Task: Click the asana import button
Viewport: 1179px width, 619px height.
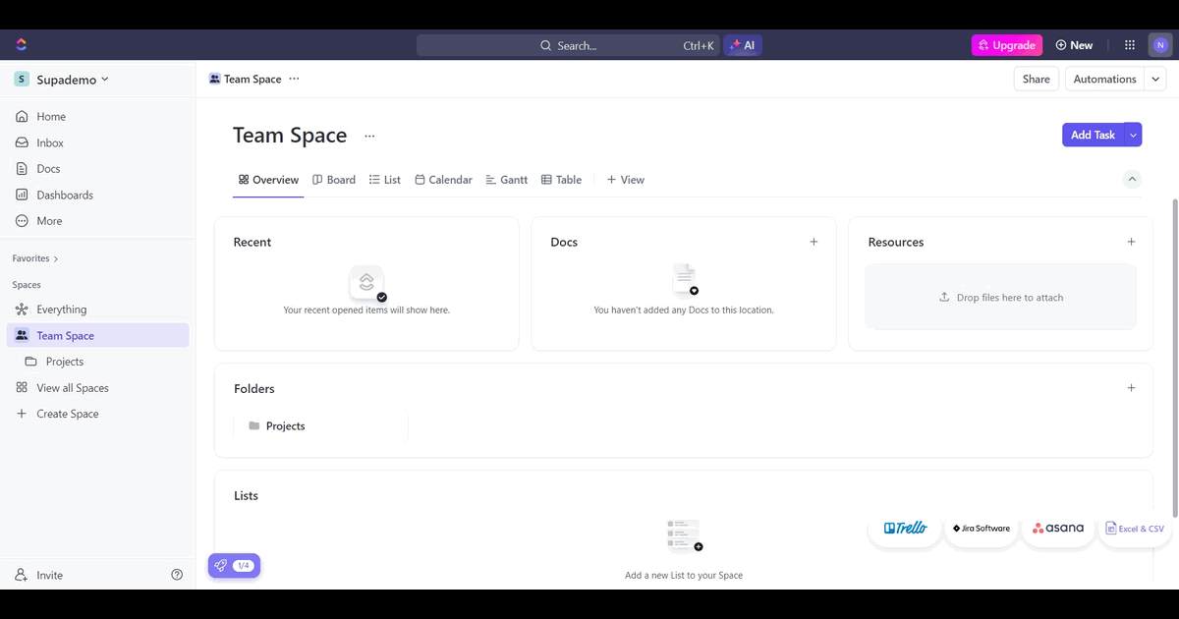Action: (1058, 529)
